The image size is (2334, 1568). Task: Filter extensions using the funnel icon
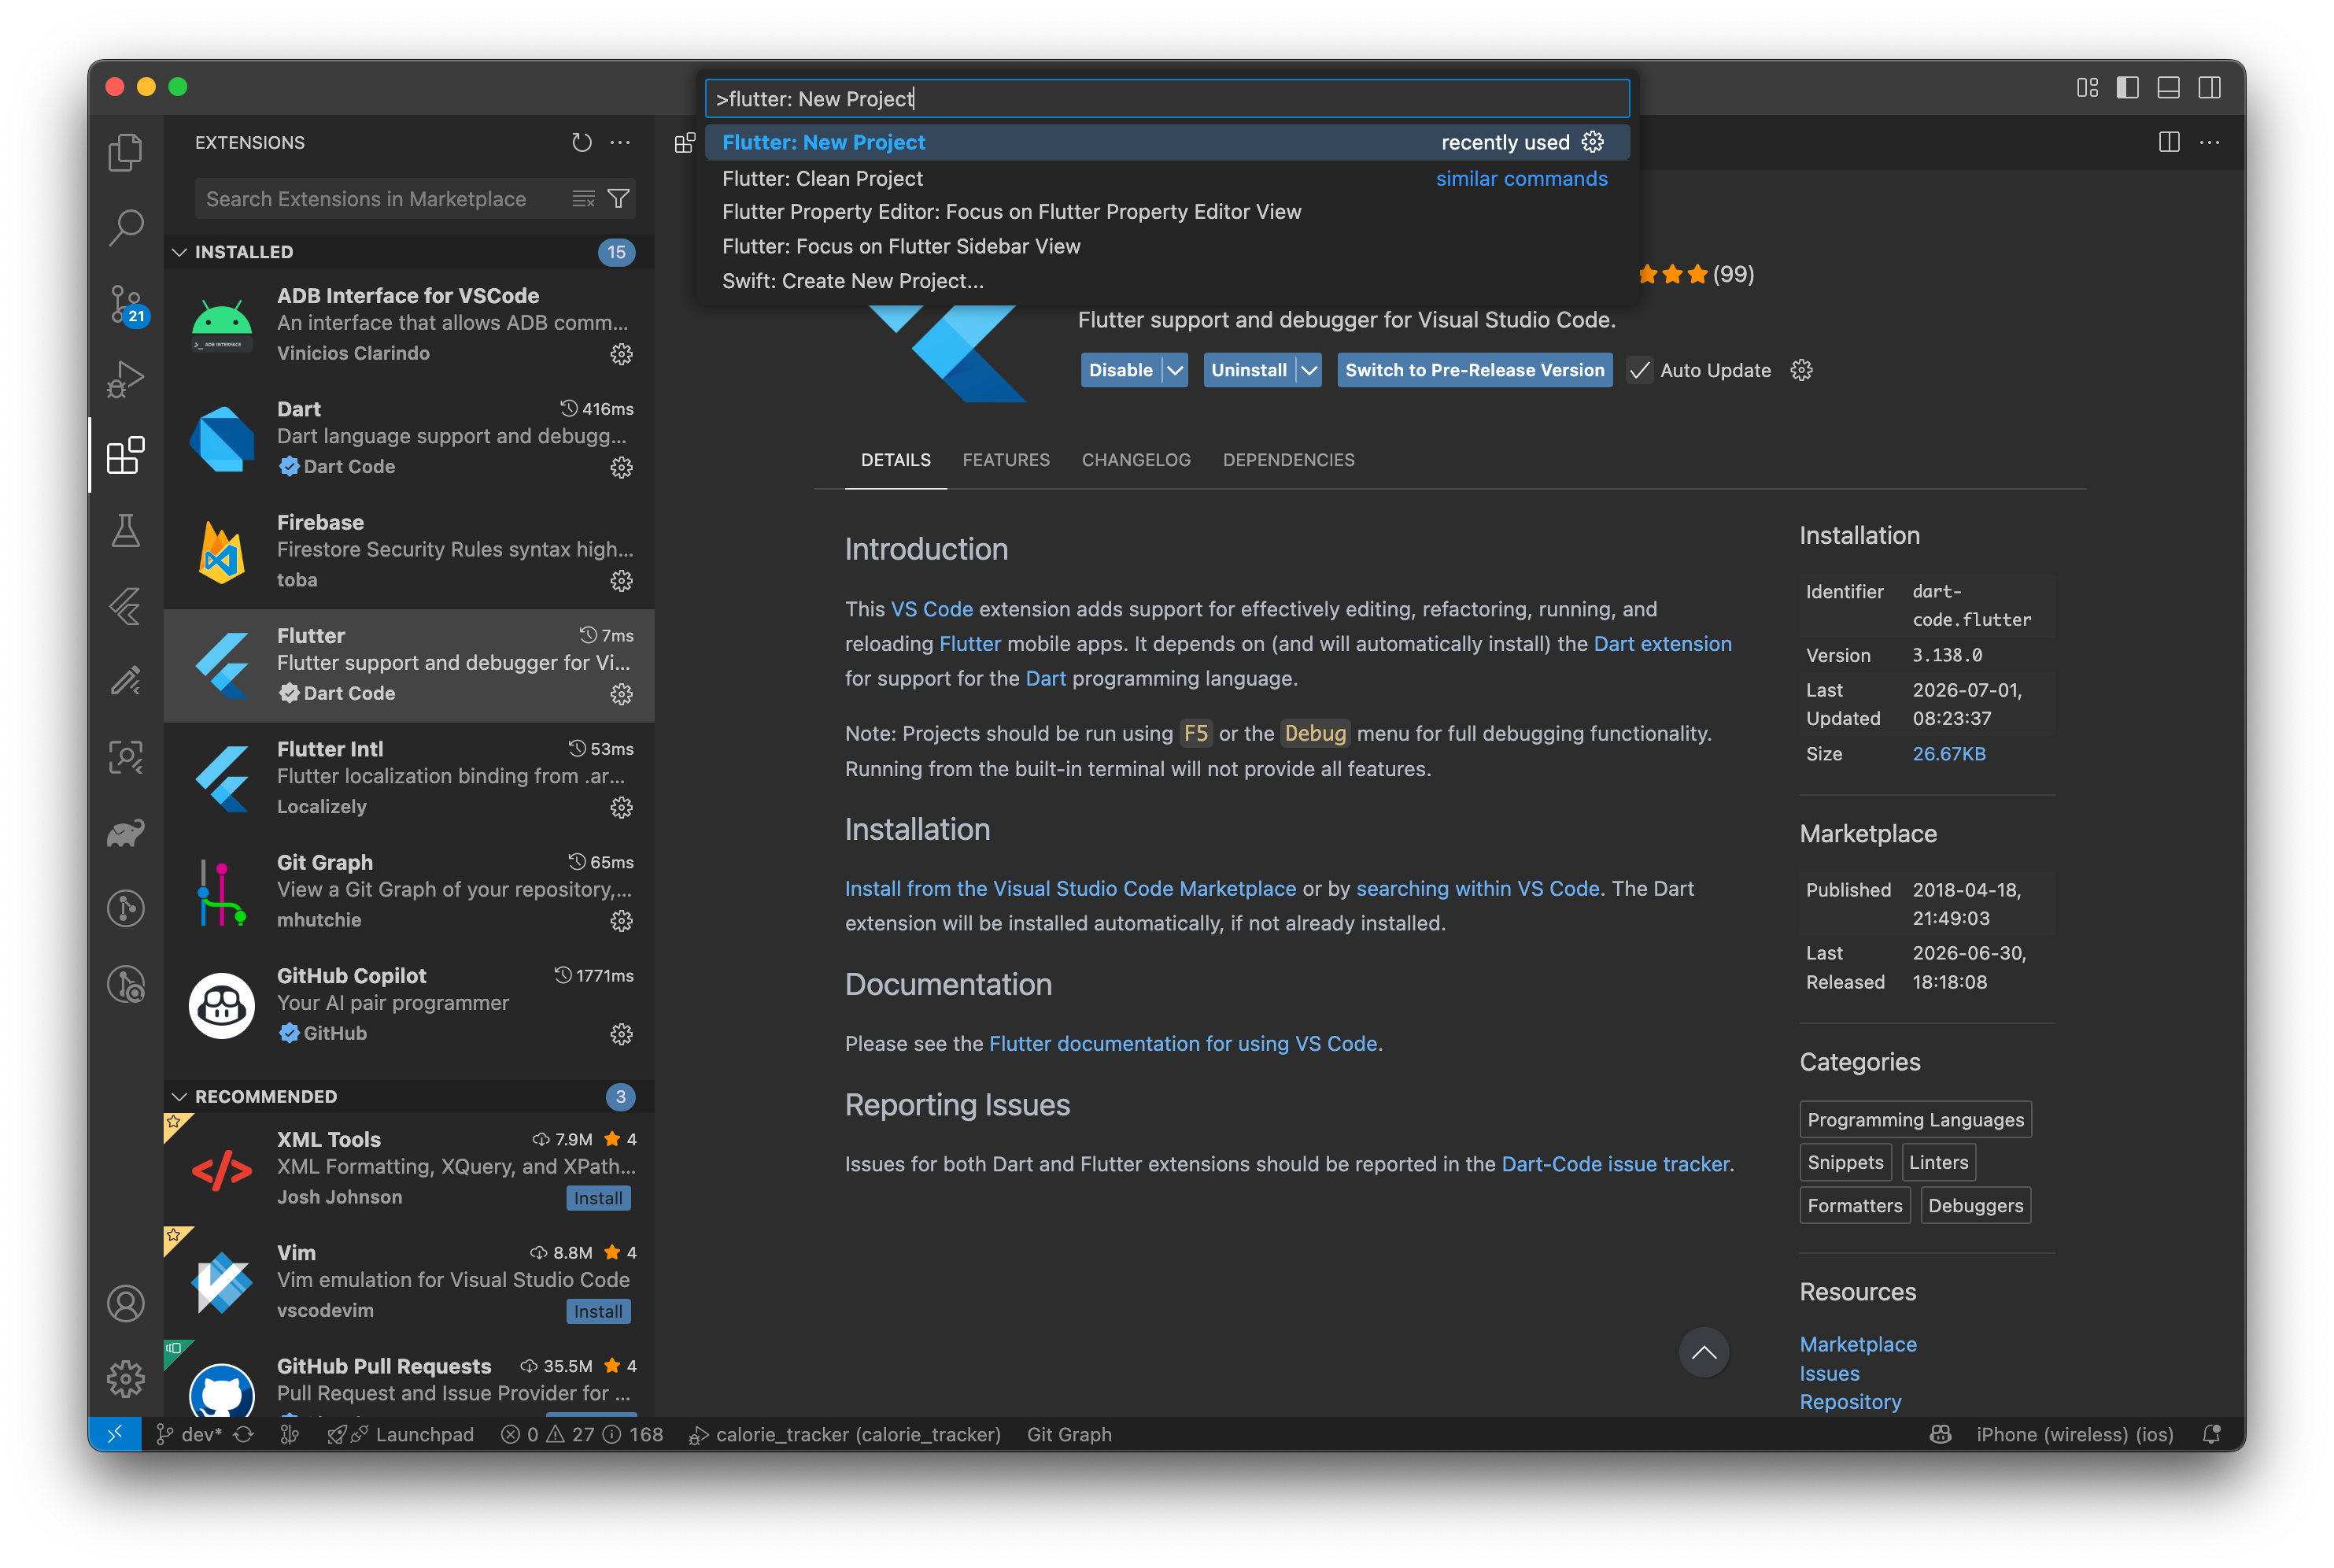619,199
